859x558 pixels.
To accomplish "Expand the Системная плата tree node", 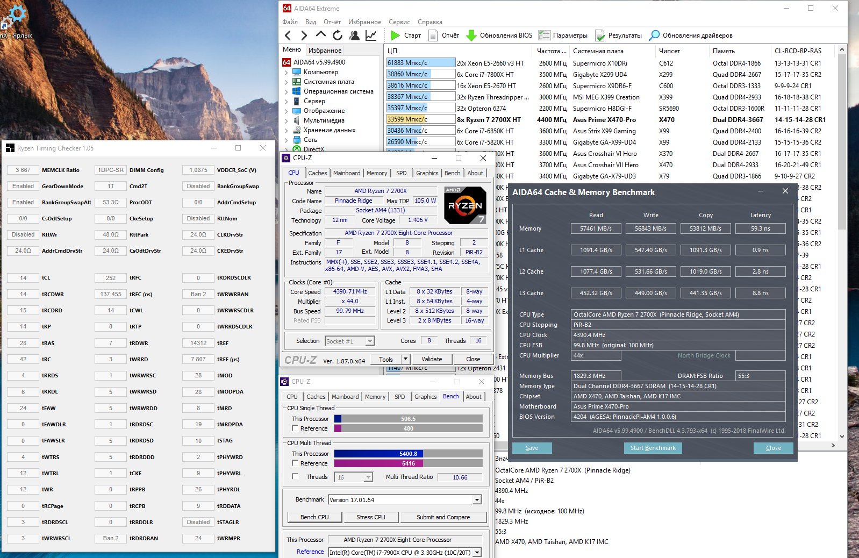I will [x=286, y=82].
